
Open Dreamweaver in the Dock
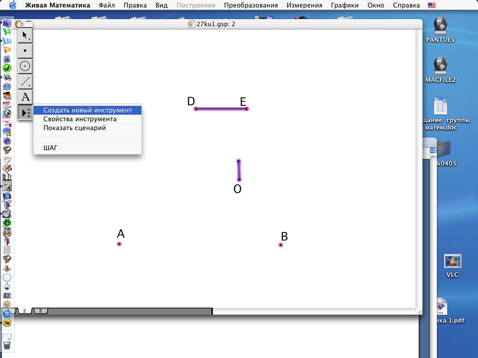[7, 69]
